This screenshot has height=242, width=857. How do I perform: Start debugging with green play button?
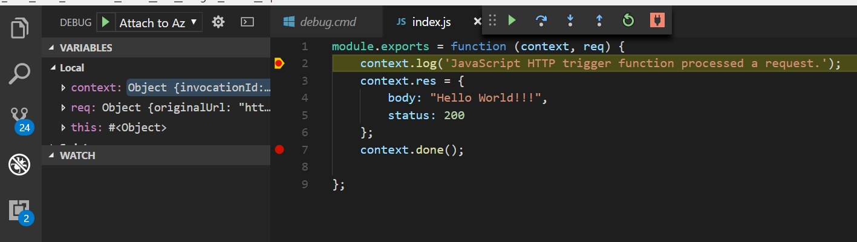(105, 22)
